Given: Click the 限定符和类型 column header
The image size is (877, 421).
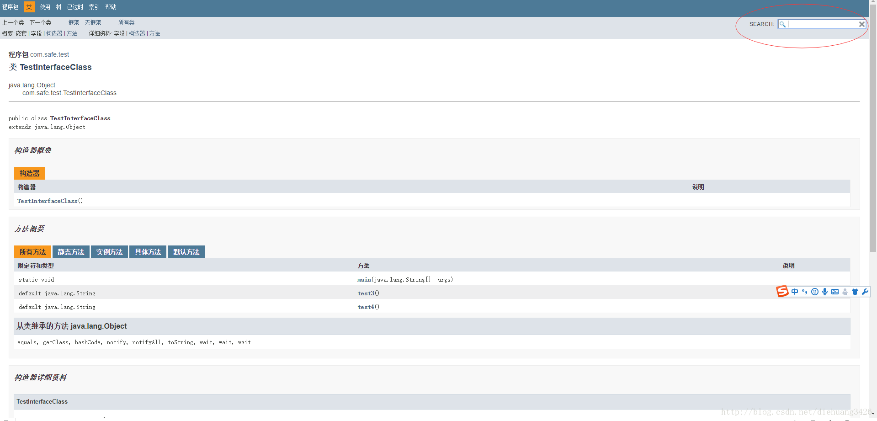Looking at the screenshot, I should click(36, 266).
